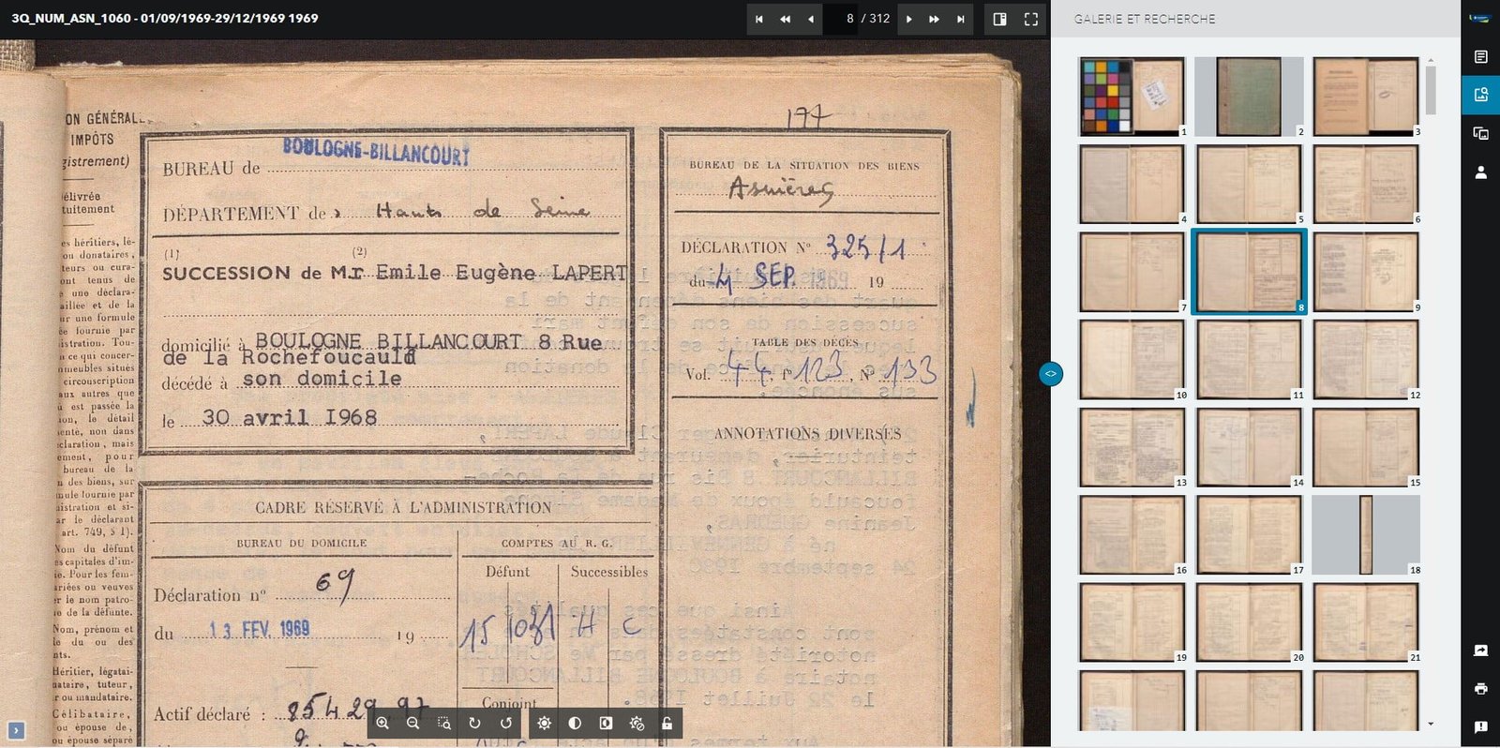Print the document using printer icon
This screenshot has height=748, width=1500.
tap(1480, 688)
